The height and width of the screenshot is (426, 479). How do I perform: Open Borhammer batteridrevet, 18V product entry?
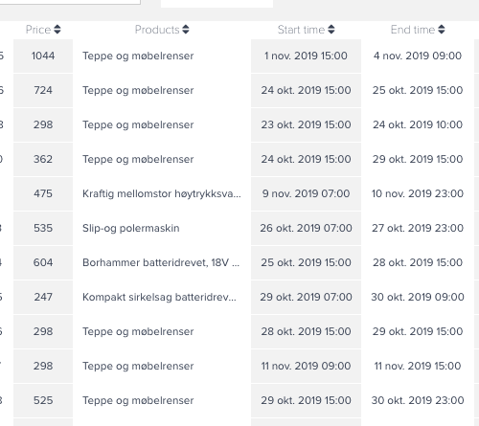pyautogui.click(x=161, y=262)
